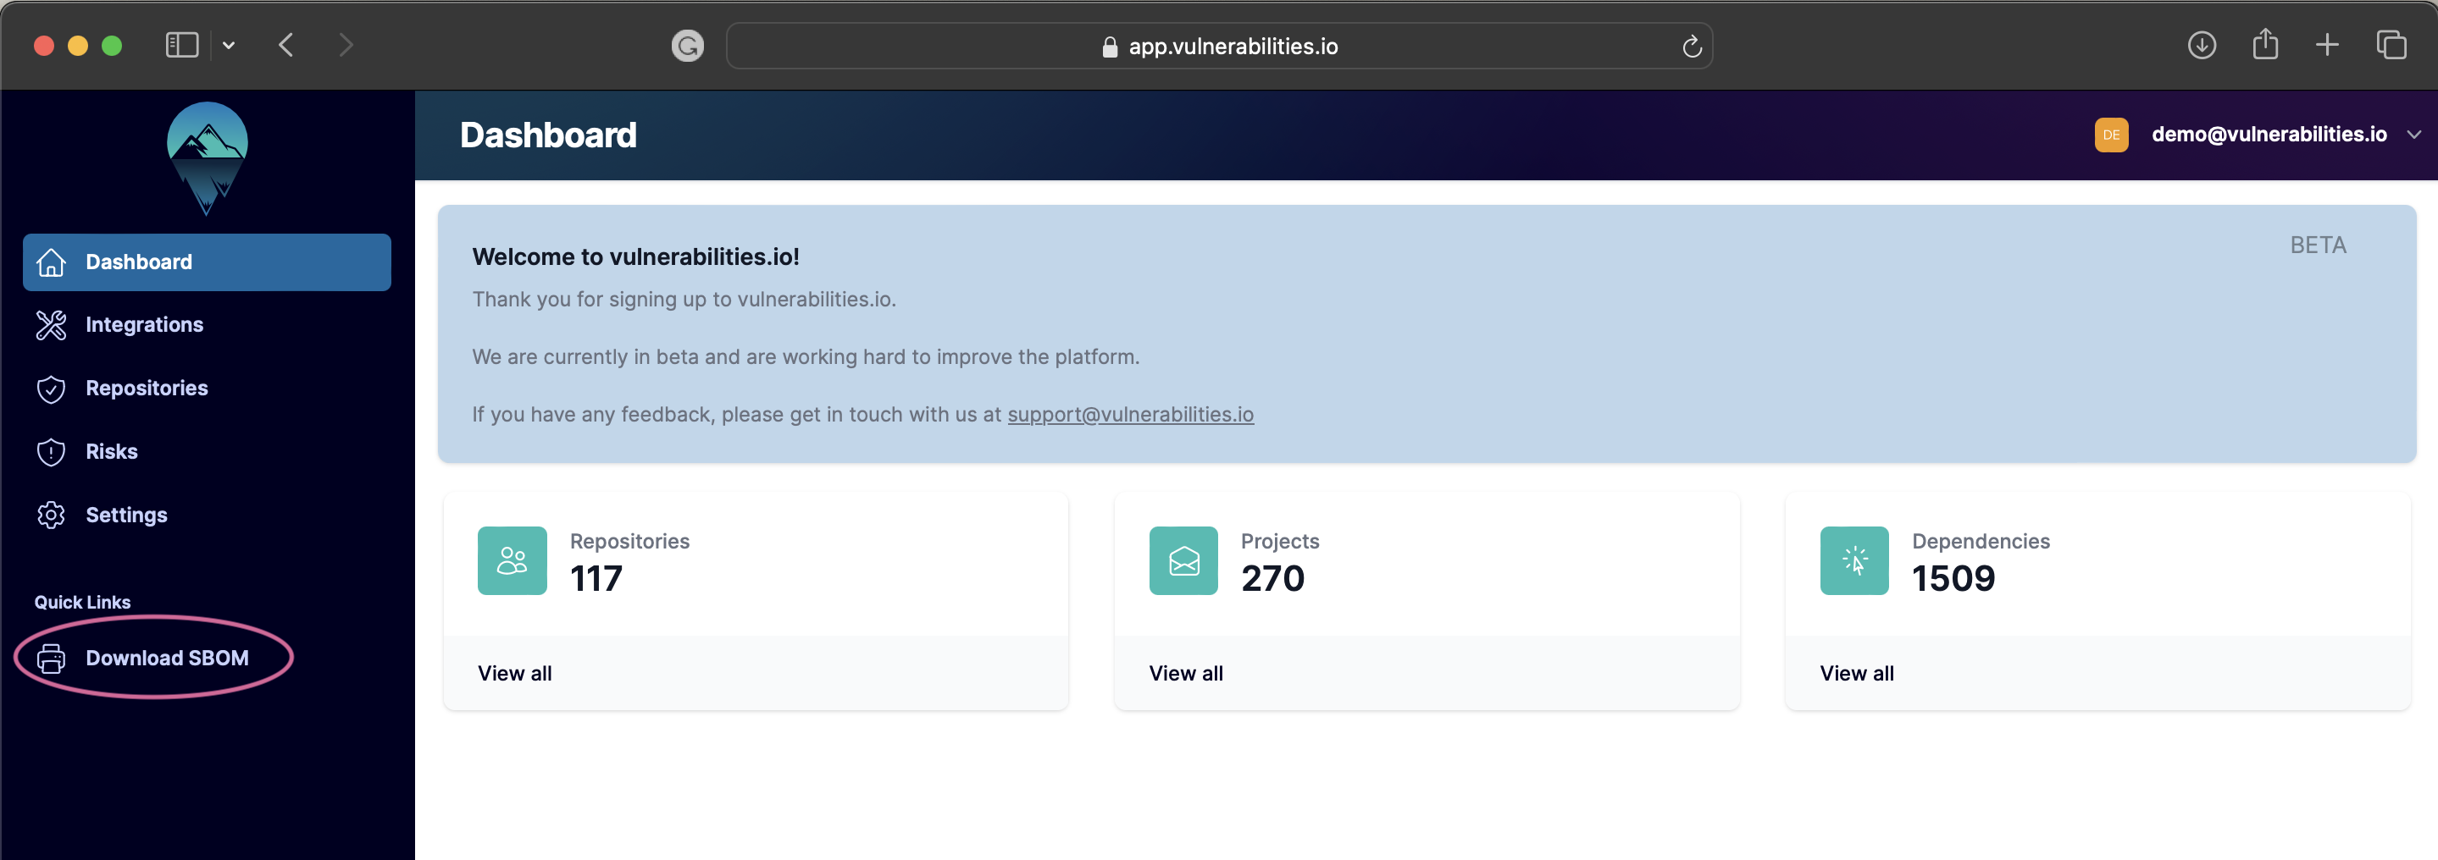Click the Repositories shield check icon
This screenshot has width=2438, height=860.
[51, 389]
